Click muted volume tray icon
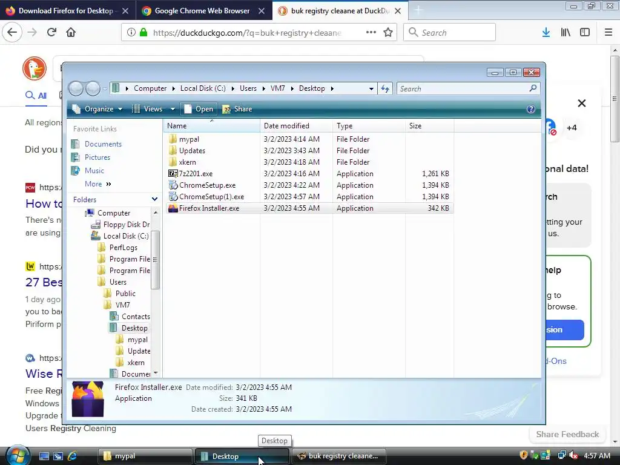Image resolution: width=620 pixels, height=465 pixels. click(x=573, y=455)
